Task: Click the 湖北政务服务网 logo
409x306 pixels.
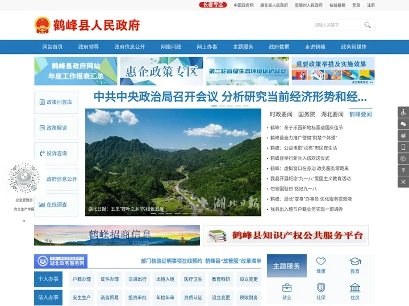Action: pos(61,261)
